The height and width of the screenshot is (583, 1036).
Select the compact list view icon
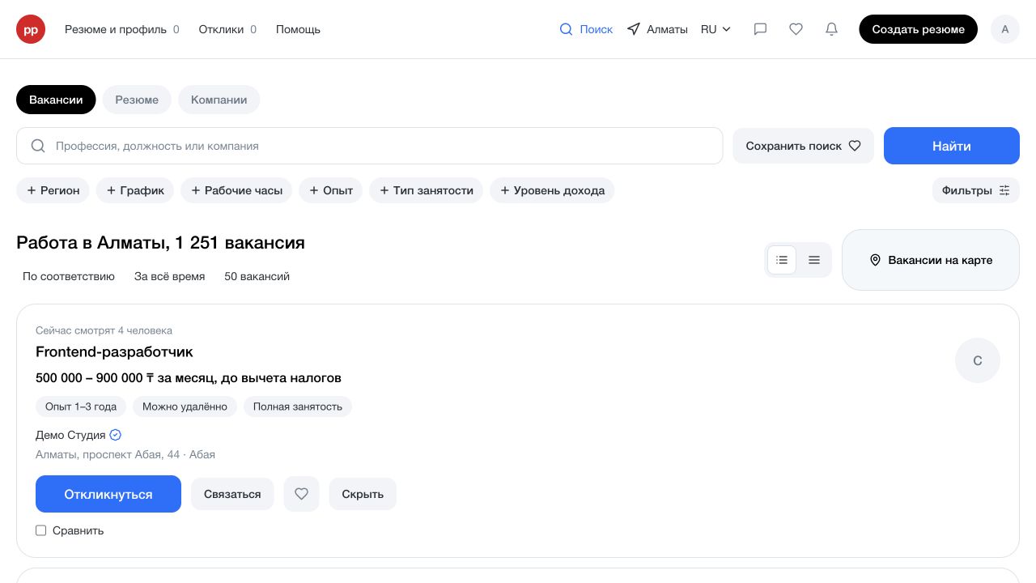point(814,260)
